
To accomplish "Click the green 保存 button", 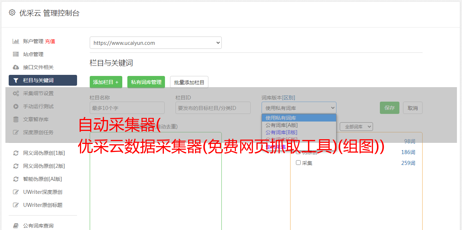I will [x=390, y=108].
